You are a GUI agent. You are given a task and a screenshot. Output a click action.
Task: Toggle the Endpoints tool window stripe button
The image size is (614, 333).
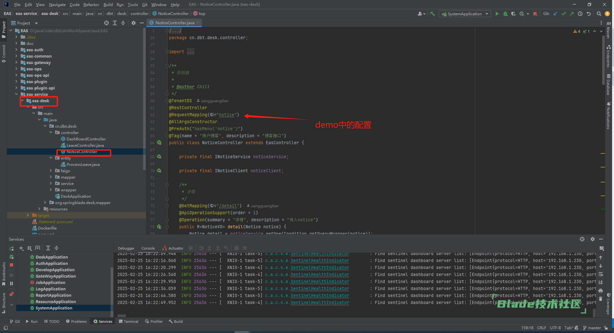click(x=609, y=56)
